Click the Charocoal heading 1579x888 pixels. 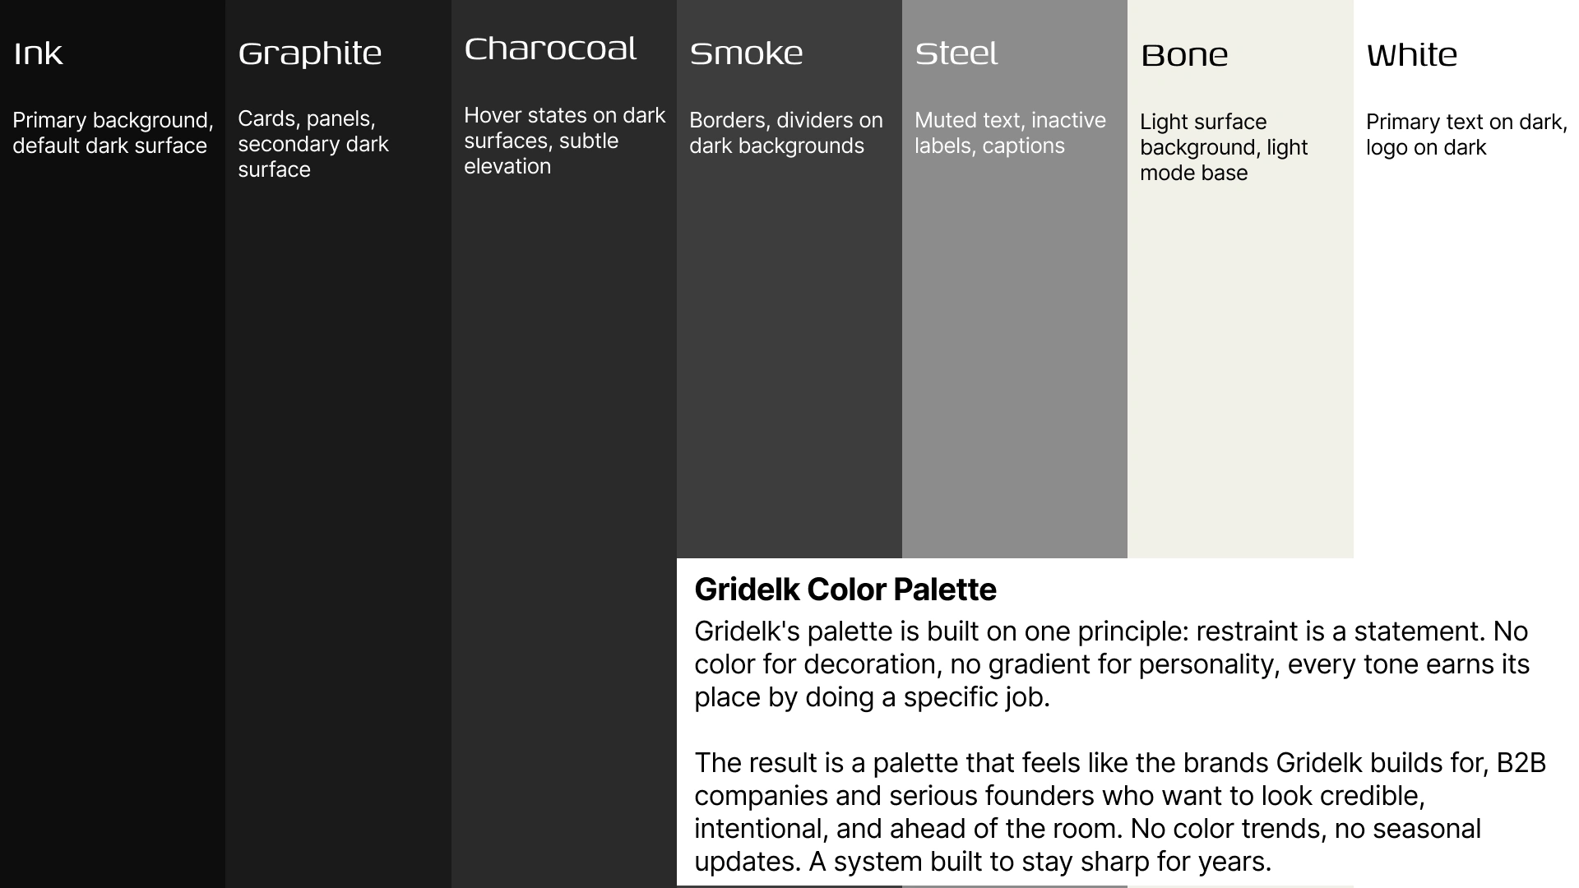(550, 49)
